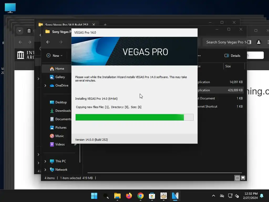This screenshot has height=202, width=269.
Task: Expand the Network tree node
Action: [x=45, y=170]
